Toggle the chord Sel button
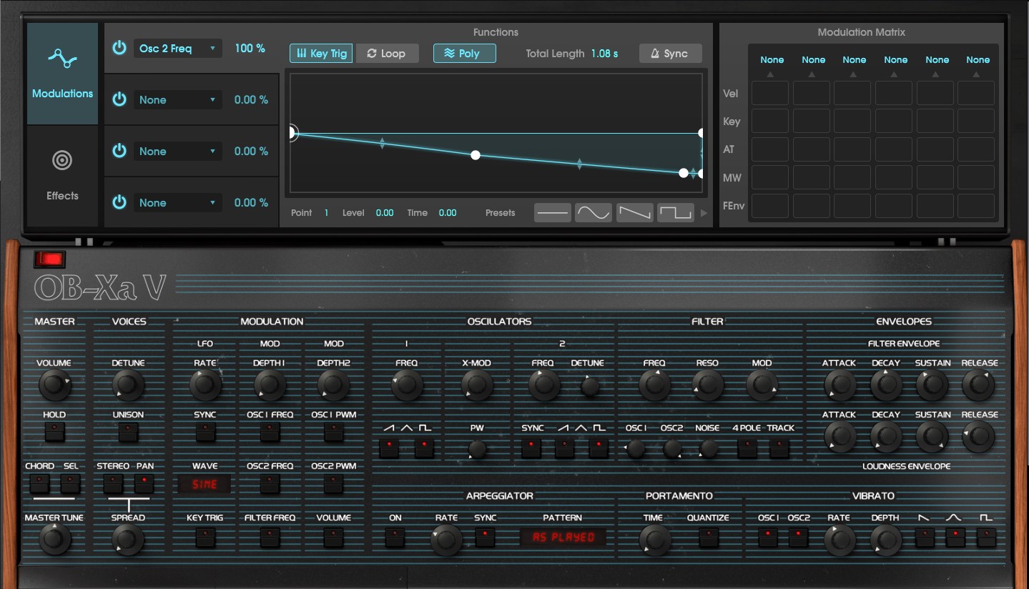This screenshot has height=589, width=1029. [70, 484]
